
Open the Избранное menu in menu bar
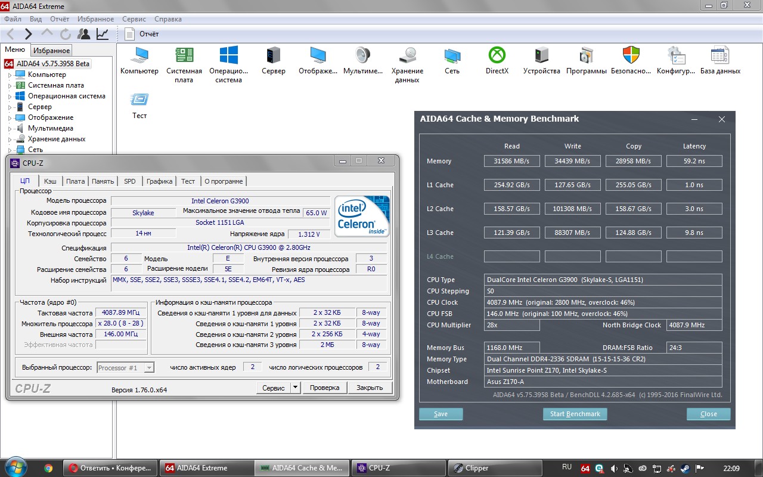point(96,19)
